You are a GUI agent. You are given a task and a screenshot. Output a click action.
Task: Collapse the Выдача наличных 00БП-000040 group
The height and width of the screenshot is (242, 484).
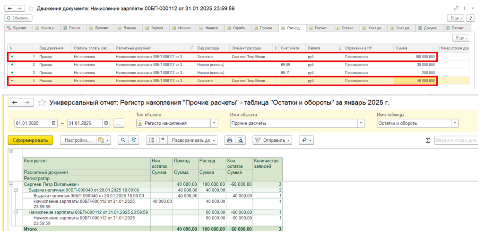16,190
